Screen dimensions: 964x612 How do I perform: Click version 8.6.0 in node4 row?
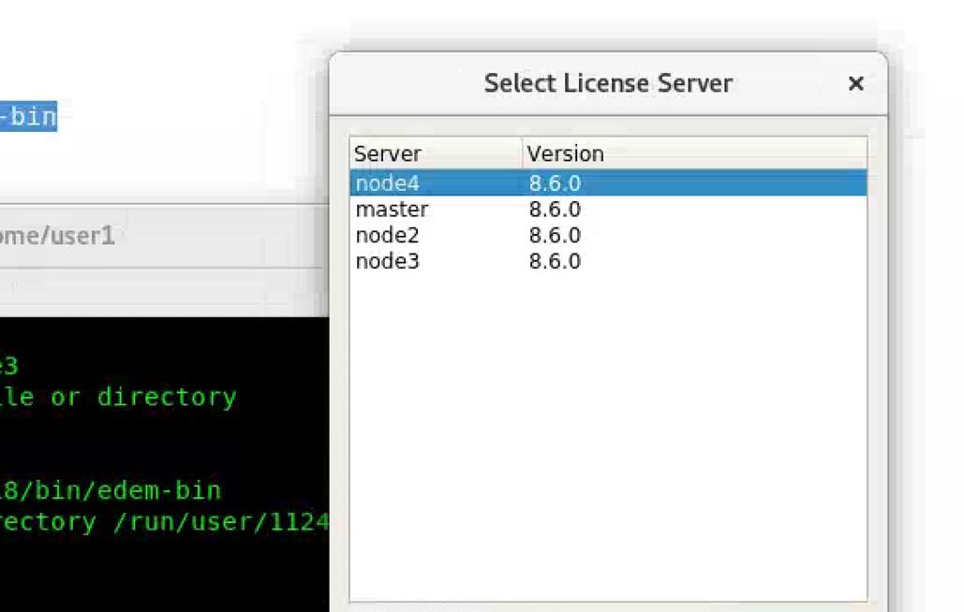555,183
